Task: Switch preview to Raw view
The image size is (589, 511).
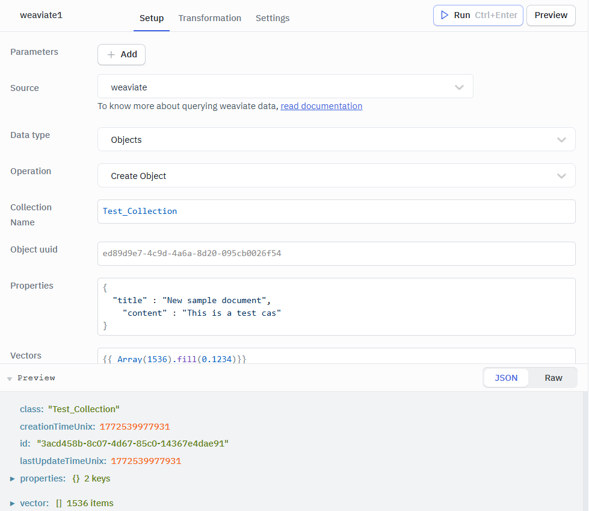Action: pos(554,378)
